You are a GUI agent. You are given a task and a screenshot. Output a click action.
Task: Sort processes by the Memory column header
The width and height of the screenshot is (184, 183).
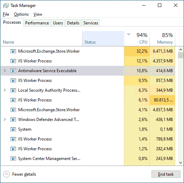(162, 39)
